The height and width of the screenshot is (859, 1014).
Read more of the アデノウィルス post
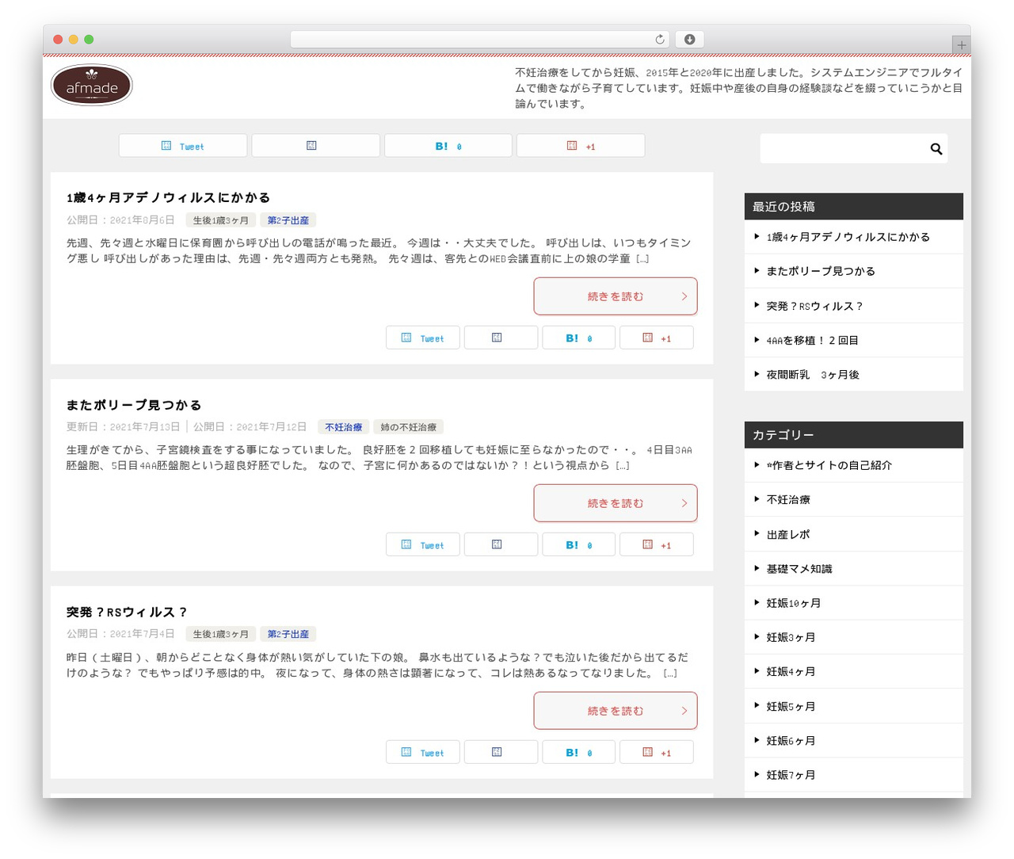[x=616, y=296]
